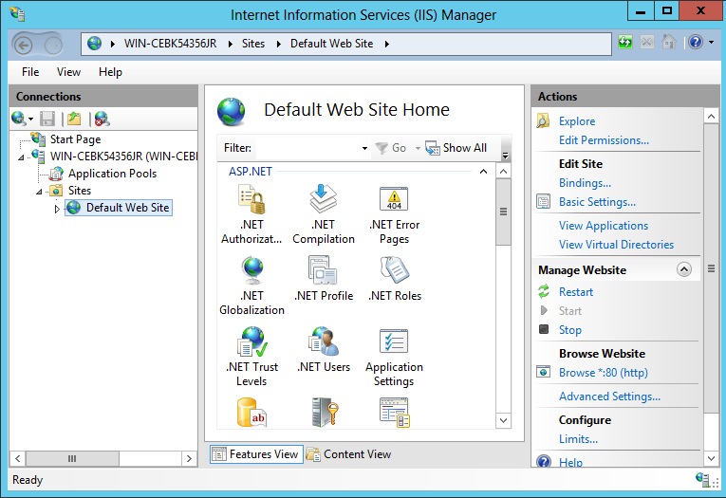The width and height of the screenshot is (726, 498).
Task: Click the features list scrollbar thumb
Action: pyautogui.click(x=503, y=212)
